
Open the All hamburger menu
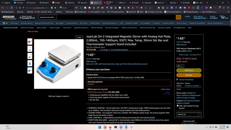(x=5, y=23)
